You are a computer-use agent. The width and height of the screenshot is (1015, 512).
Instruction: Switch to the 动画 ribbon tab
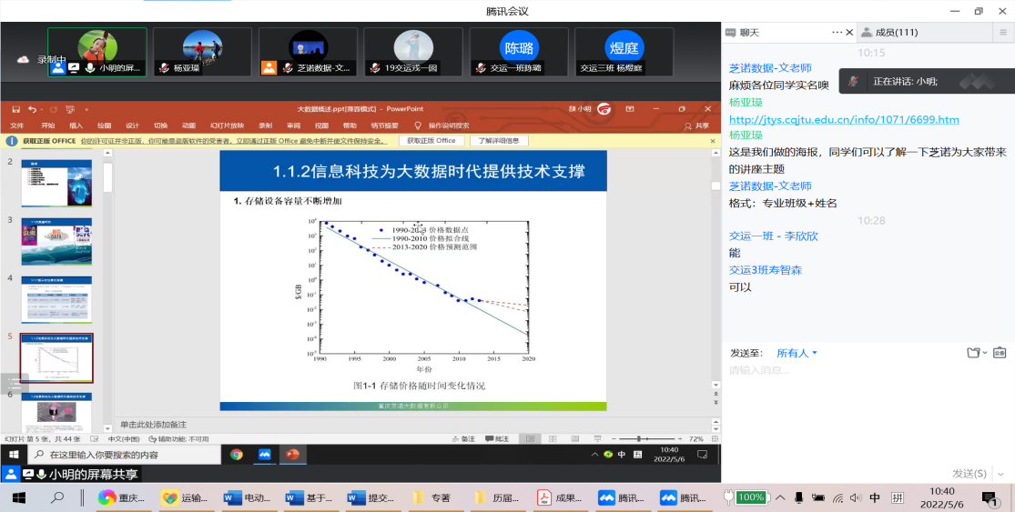pos(188,125)
